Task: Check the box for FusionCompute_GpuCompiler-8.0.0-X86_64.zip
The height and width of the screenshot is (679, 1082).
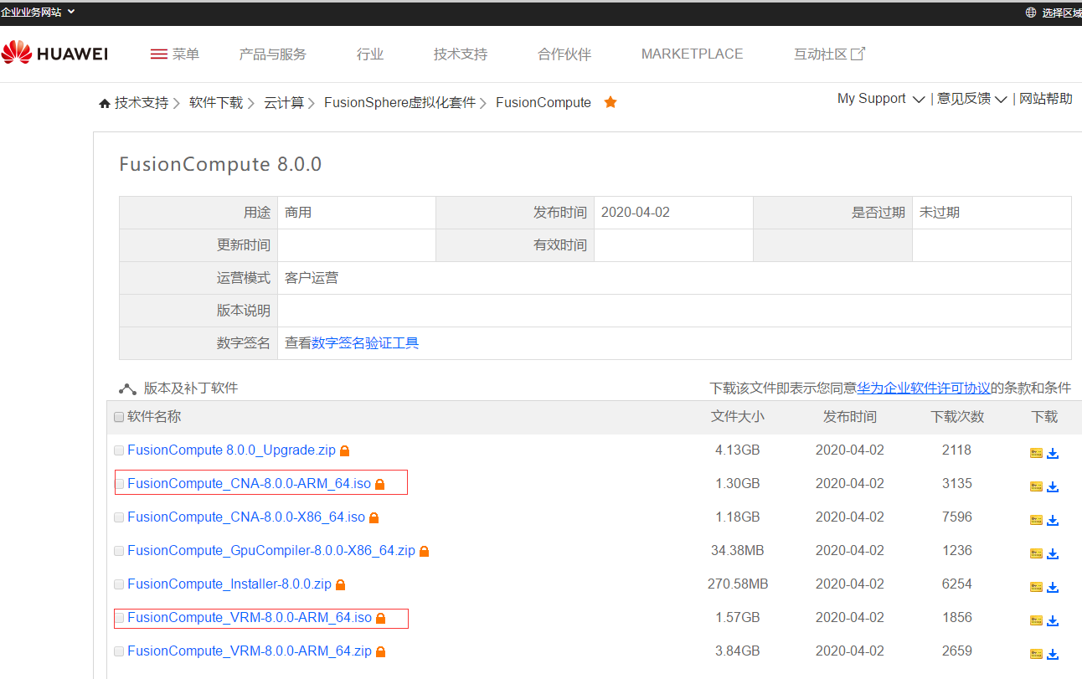Action: point(119,551)
